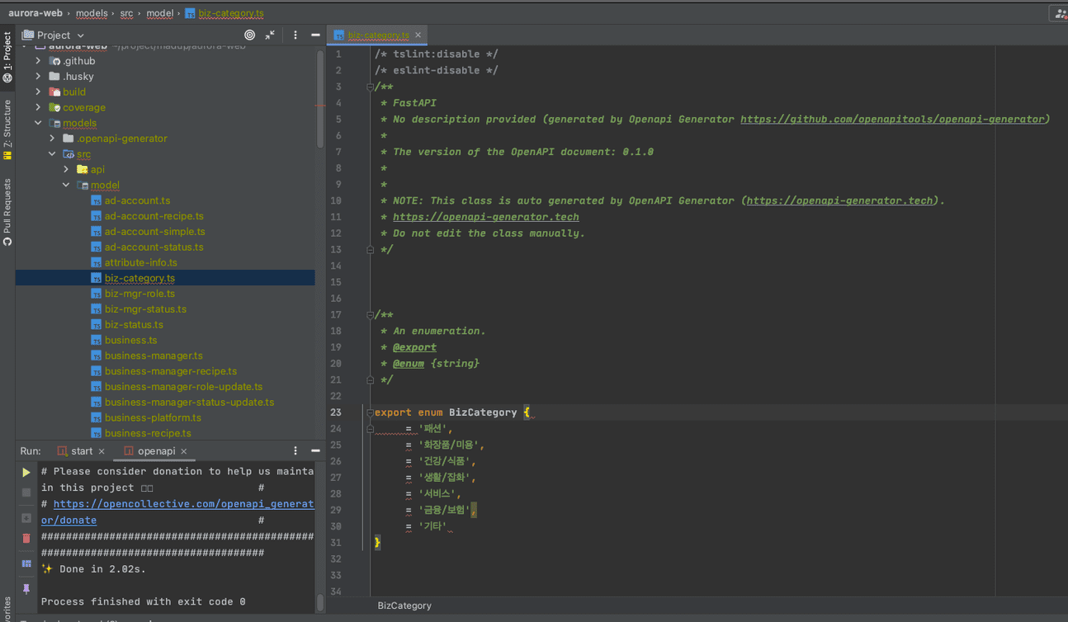Fold the BizCategory enum block
Screen dimensions: 1068x622
370,412
